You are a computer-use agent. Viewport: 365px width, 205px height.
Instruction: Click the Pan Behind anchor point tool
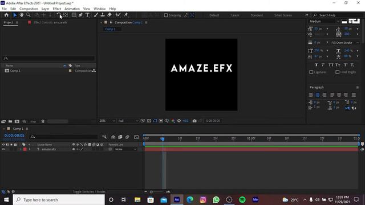(66, 15)
